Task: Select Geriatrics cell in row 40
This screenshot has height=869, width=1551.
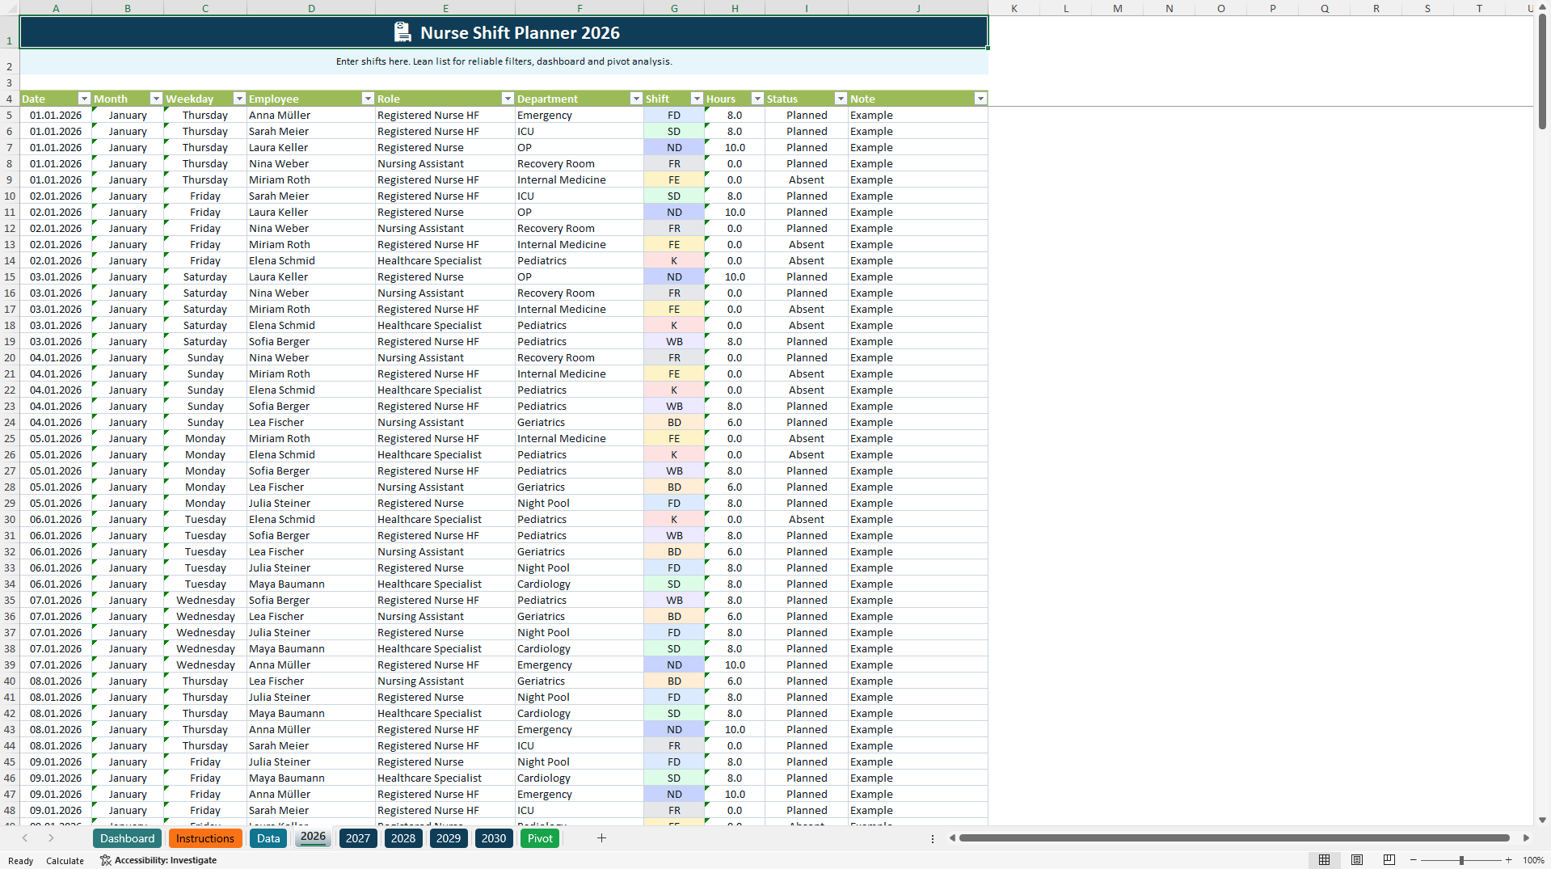Action: click(x=579, y=681)
